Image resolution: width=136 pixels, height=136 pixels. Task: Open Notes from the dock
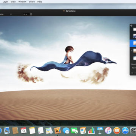(x=32, y=130)
